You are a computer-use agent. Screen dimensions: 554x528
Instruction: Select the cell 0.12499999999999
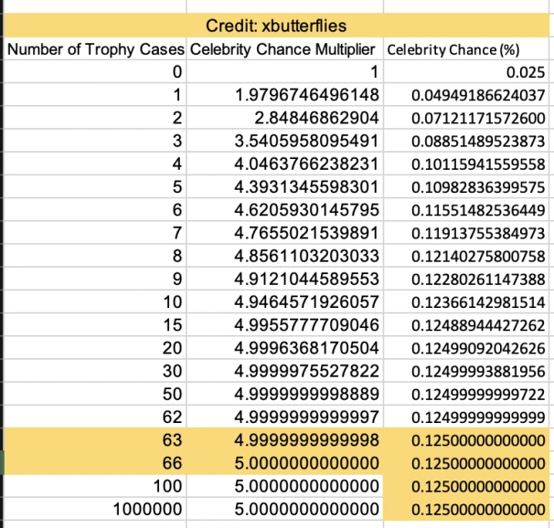pyautogui.click(x=466, y=417)
